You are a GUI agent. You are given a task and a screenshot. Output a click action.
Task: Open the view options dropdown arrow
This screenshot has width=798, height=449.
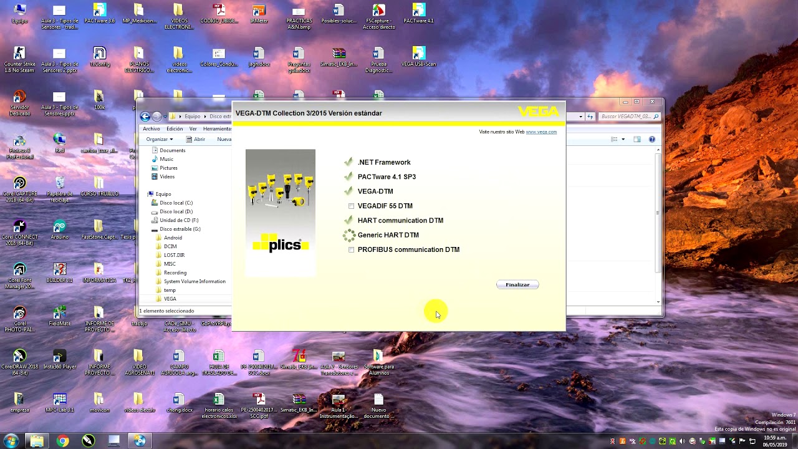pyautogui.click(x=623, y=140)
